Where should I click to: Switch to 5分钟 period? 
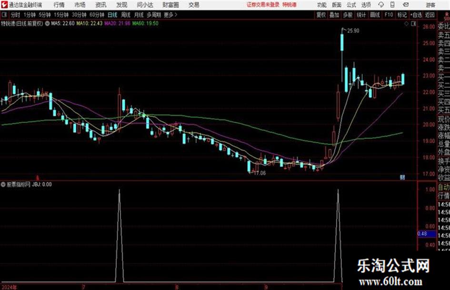click(45, 15)
